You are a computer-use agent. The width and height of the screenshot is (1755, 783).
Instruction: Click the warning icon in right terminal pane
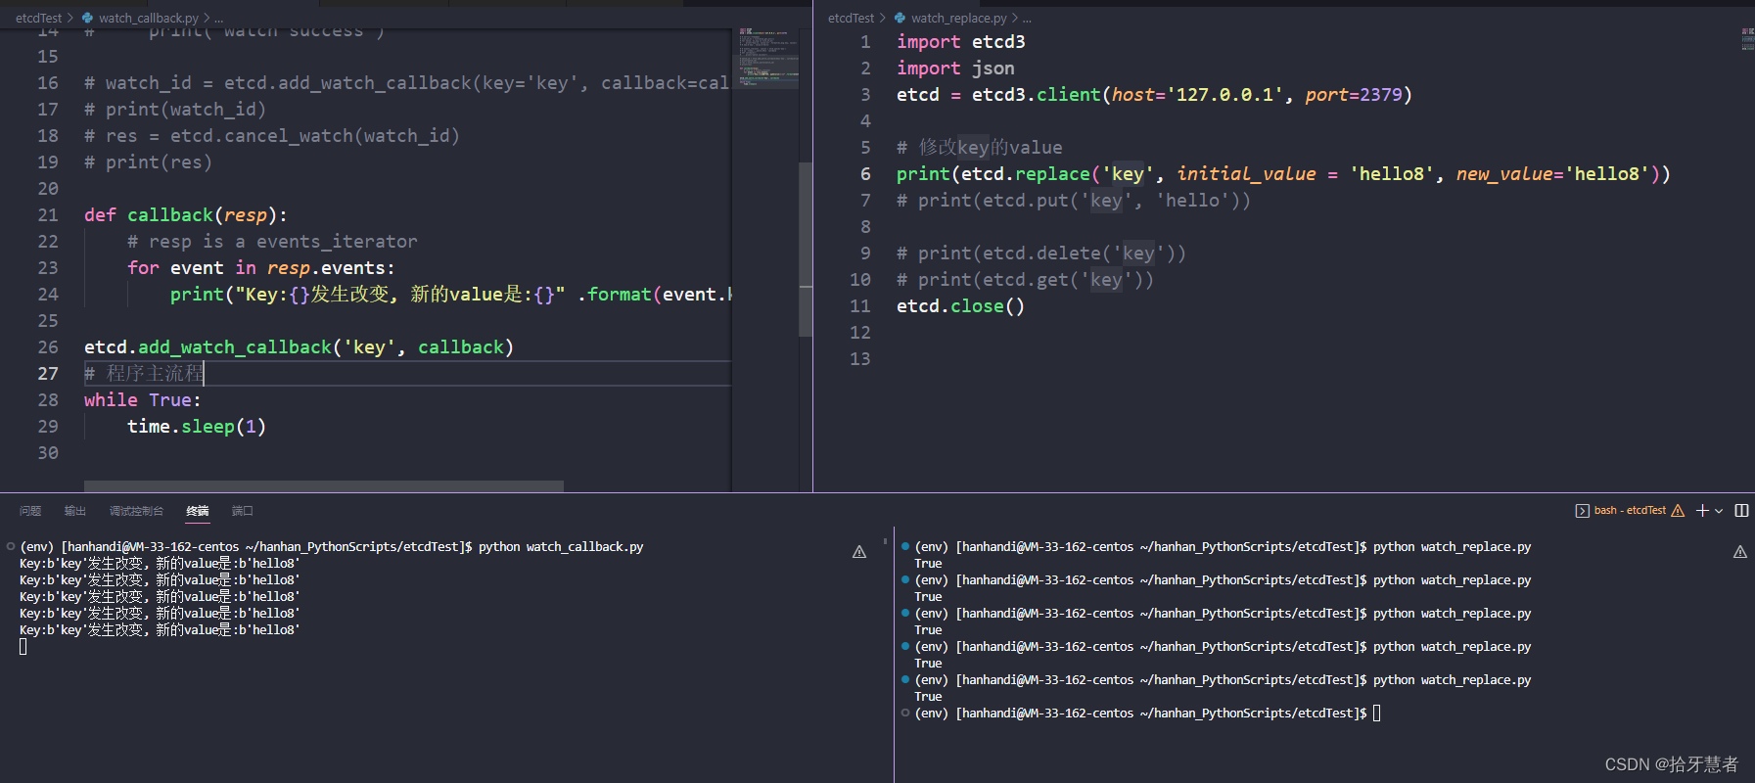point(1740,552)
